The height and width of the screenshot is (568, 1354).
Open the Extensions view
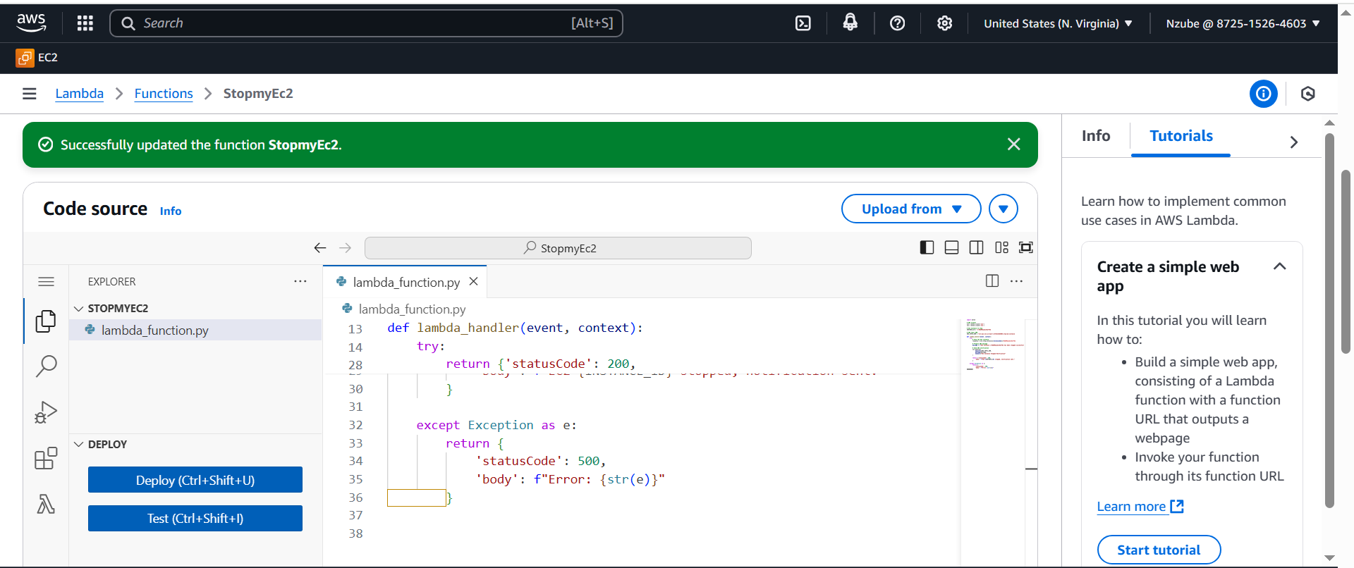pyautogui.click(x=46, y=458)
